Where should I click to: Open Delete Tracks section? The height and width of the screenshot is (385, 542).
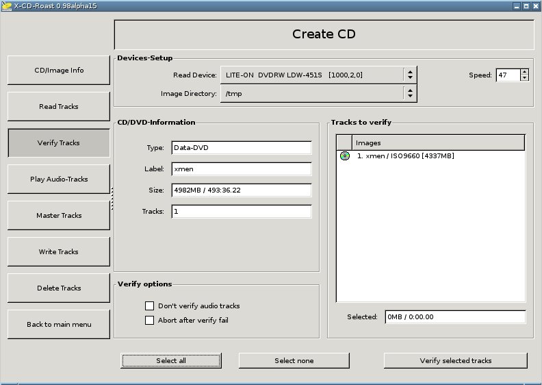pos(59,288)
